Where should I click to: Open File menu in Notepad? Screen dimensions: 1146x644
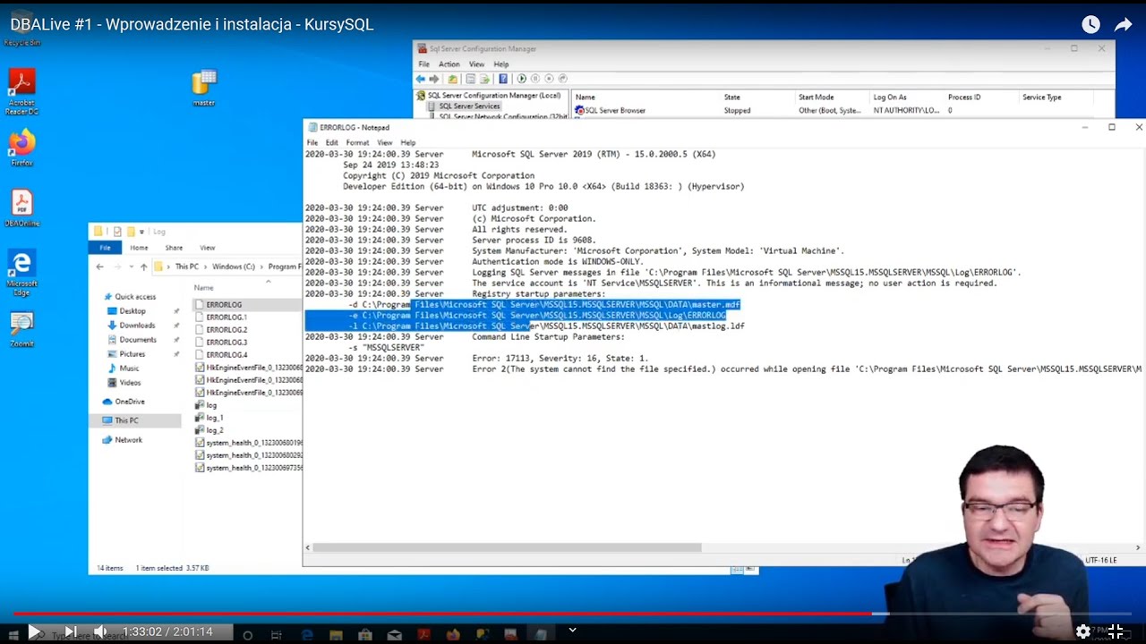coord(312,142)
